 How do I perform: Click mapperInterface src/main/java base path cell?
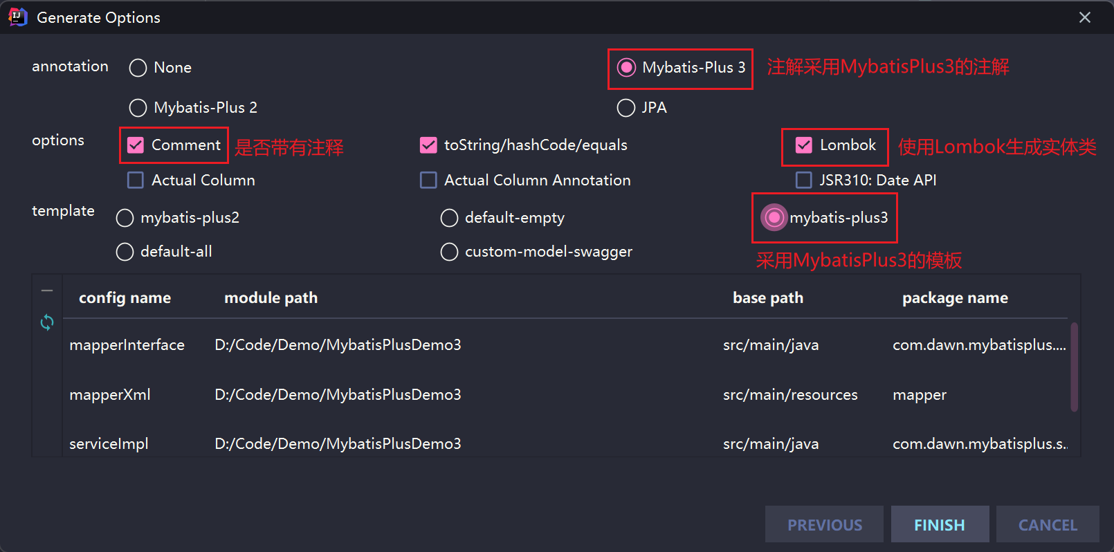pyautogui.click(x=771, y=345)
